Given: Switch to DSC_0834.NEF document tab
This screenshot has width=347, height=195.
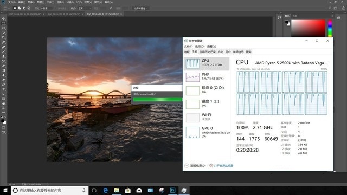Looking at the screenshot, I should pyautogui.click(x=25, y=14).
